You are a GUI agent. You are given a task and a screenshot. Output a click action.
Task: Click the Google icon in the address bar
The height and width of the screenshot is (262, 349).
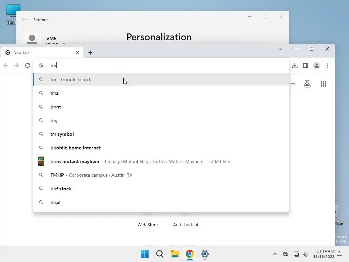coord(41,65)
